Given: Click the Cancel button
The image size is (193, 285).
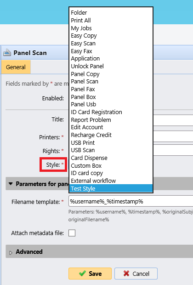Looking at the screenshot, I should tap(136, 274).
